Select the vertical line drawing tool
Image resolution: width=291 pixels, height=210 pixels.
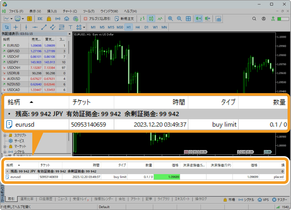(26, 27)
